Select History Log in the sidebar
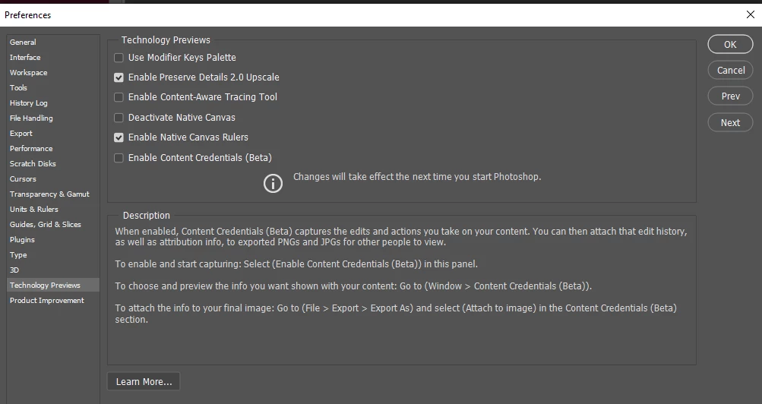The height and width of the screenshot is (404, 762). click(53, 103)
